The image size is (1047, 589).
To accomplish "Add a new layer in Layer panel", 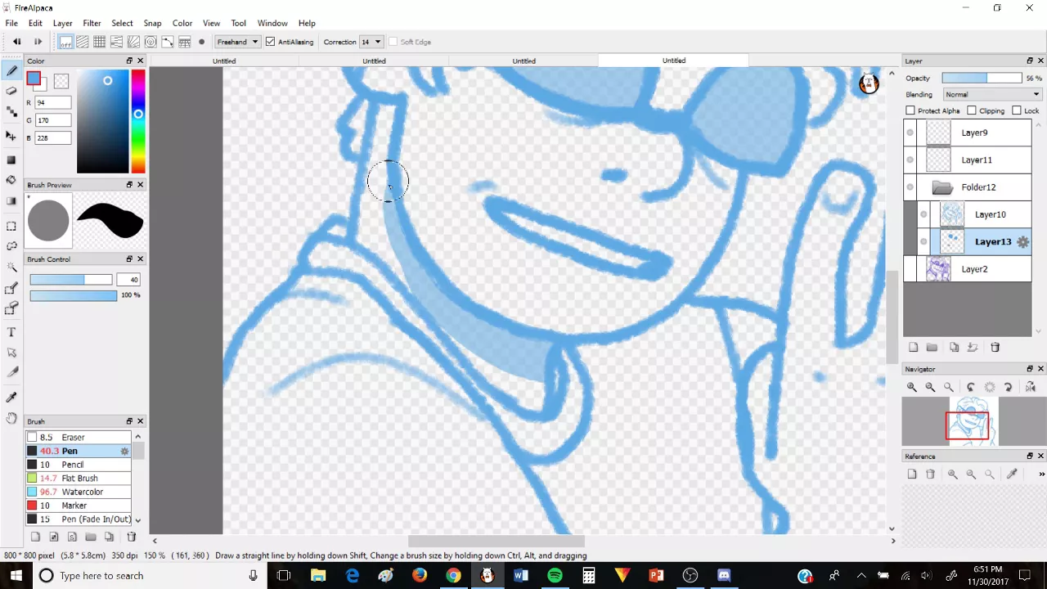I will pos(914,348).
